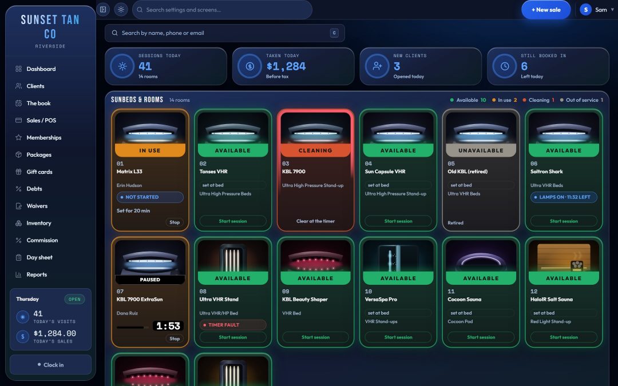Click the Search settings and screens field

222,10
